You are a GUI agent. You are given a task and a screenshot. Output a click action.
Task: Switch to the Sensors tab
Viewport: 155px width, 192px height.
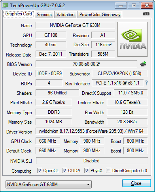coord(44,15)
